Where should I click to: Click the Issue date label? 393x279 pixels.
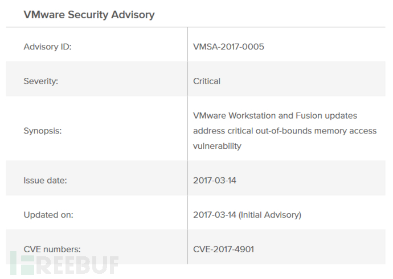46,180
